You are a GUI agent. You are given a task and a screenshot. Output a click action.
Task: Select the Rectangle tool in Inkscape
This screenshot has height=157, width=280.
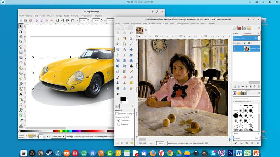pyautogui.click(x=21, y=52)
